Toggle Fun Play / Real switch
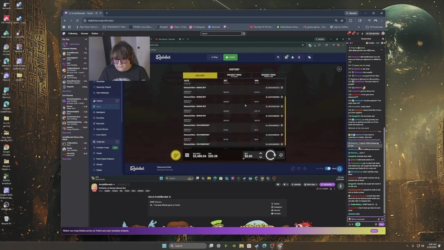This screenshot has width=444, height=250. tap(328, 169)
